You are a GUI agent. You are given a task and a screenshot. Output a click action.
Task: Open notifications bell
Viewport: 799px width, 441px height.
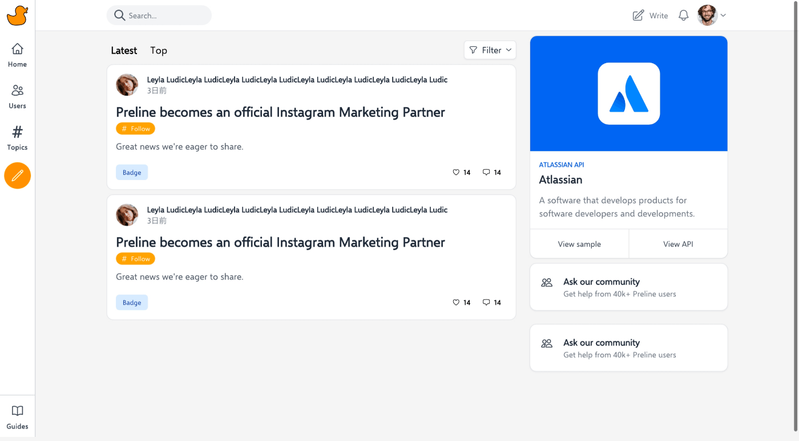[683, 15]
